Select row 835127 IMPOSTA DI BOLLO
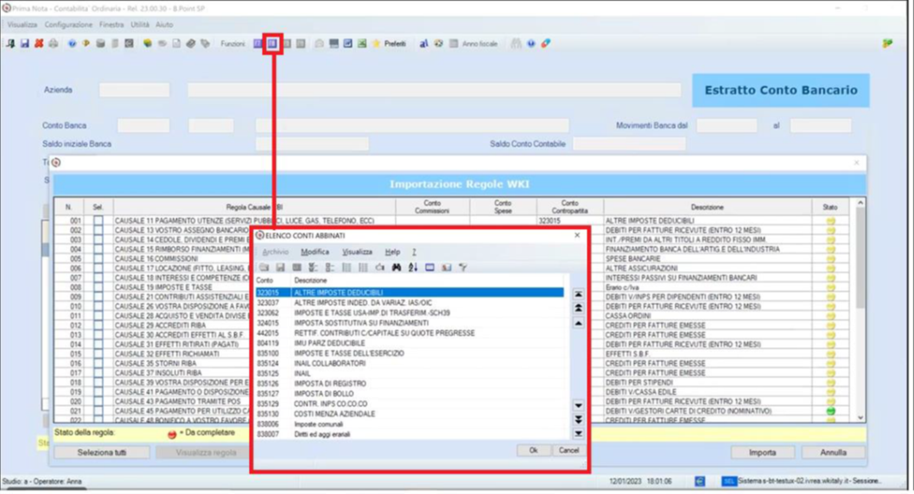This screenshot has width=914, height=494. coord(409,394)
